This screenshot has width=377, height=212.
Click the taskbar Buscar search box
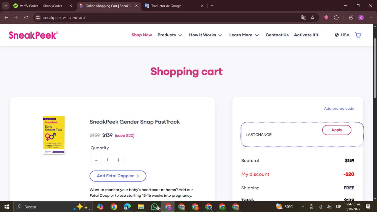click(x=53, y=207)
